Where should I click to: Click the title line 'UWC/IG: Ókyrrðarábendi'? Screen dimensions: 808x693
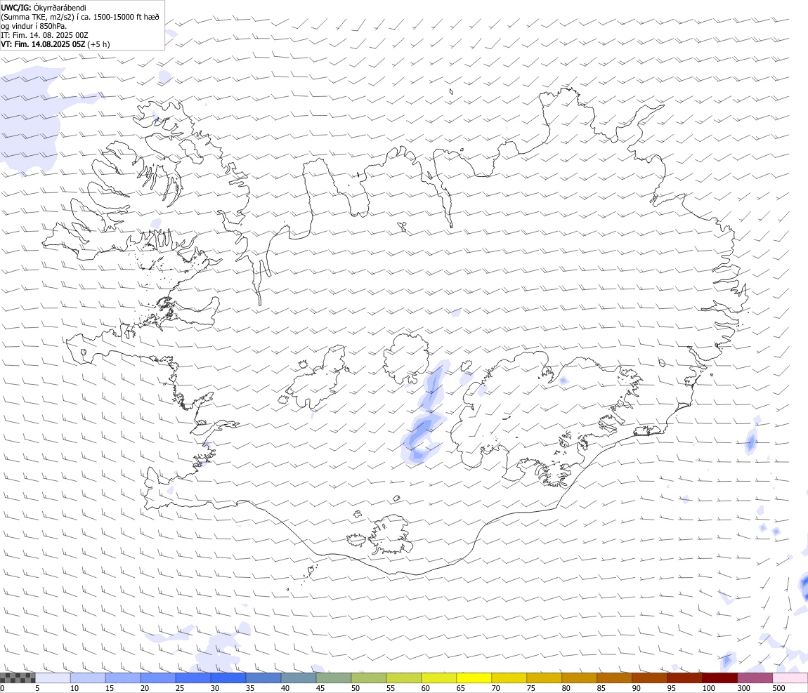(44, 8)
